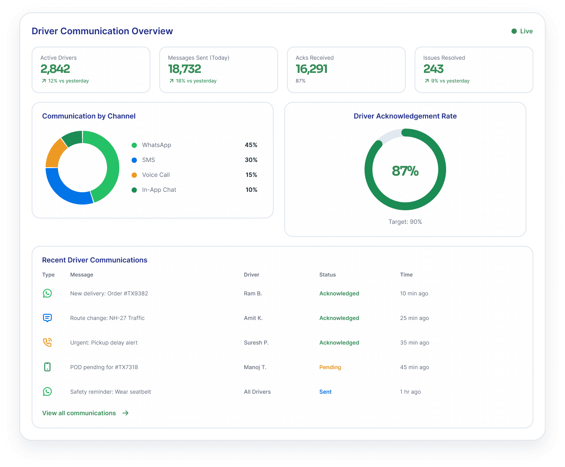Image resolution: width=565 pixels, height=467 pixels.
Task: Click Target: 90% label
Action: 405,222
